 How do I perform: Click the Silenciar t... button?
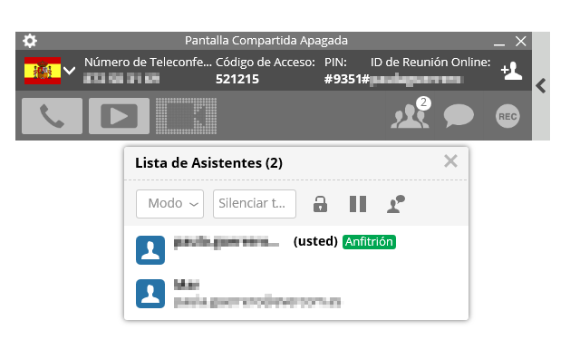click(255, 204)
